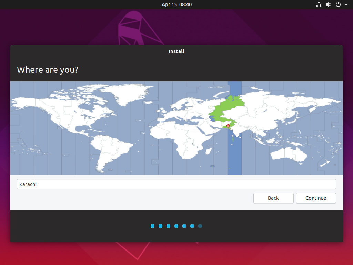Click the Karachi timezone text field

pos(176,184)
